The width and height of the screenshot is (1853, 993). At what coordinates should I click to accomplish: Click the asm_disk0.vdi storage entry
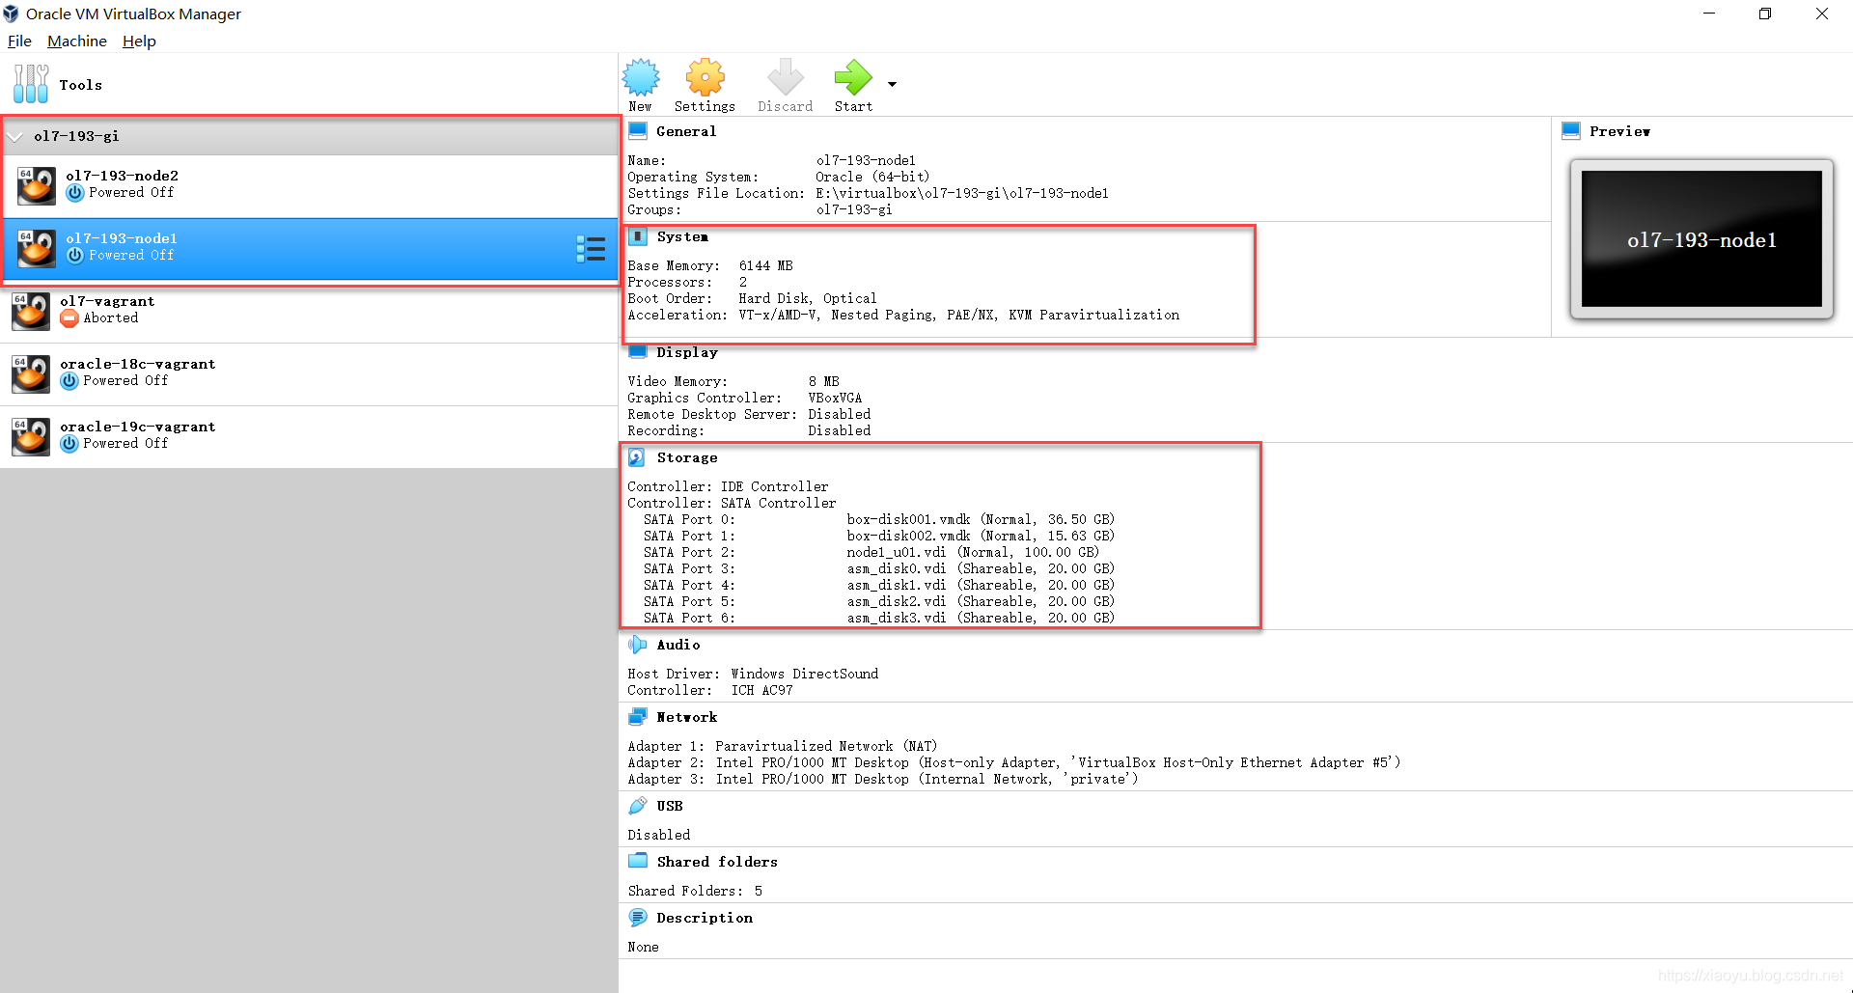[981, 568]
